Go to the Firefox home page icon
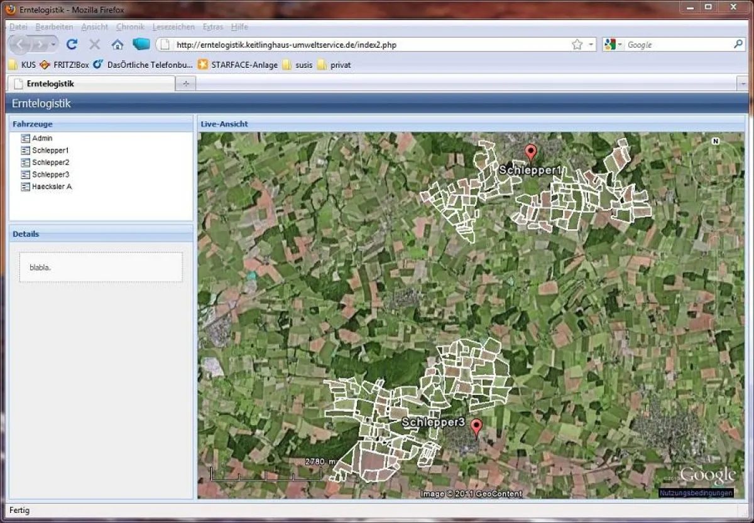 117,45
